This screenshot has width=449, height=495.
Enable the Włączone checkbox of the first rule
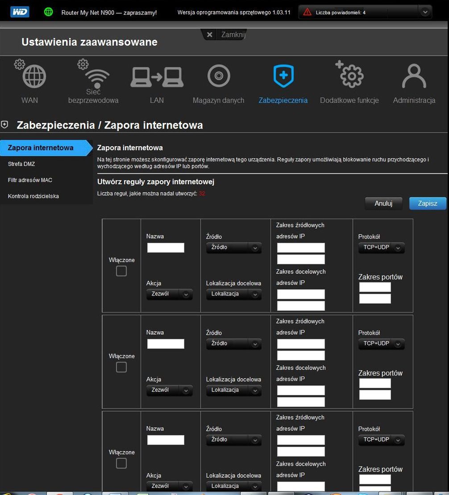click(121, 271)
